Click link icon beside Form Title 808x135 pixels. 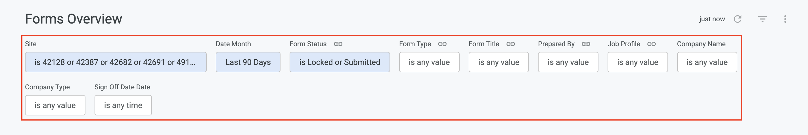click(x=511, y=44)
